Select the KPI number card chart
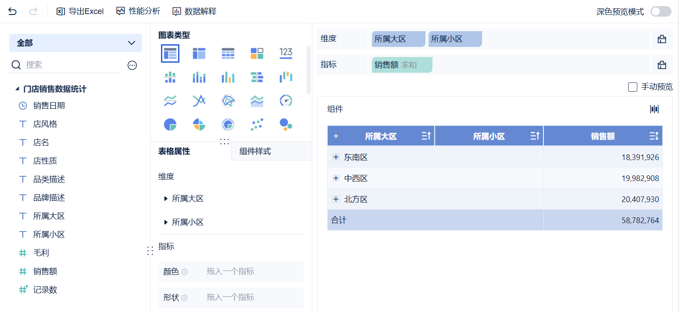 click(286, 53)
